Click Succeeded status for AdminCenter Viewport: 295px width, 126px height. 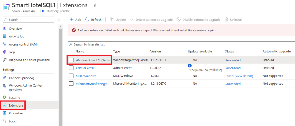pos(233,68)
